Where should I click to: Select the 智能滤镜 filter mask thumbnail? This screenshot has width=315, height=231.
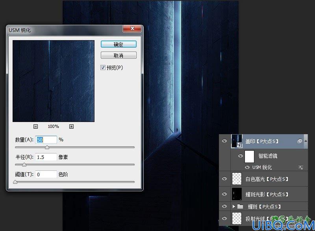tap(249, 156)
